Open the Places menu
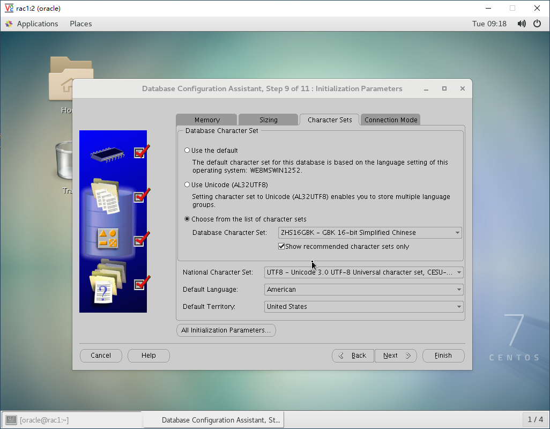Image resolution: width=550 pixels, height=429 pixels. pyautogui.click(x=80, y=24)
